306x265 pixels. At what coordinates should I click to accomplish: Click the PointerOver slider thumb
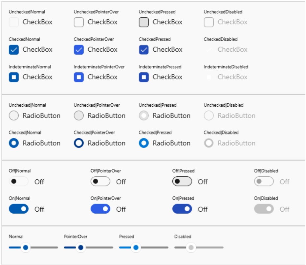point(80,248)
